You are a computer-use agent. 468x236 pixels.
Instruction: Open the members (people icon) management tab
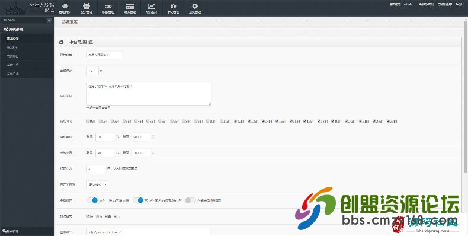(x=86, y=8)
